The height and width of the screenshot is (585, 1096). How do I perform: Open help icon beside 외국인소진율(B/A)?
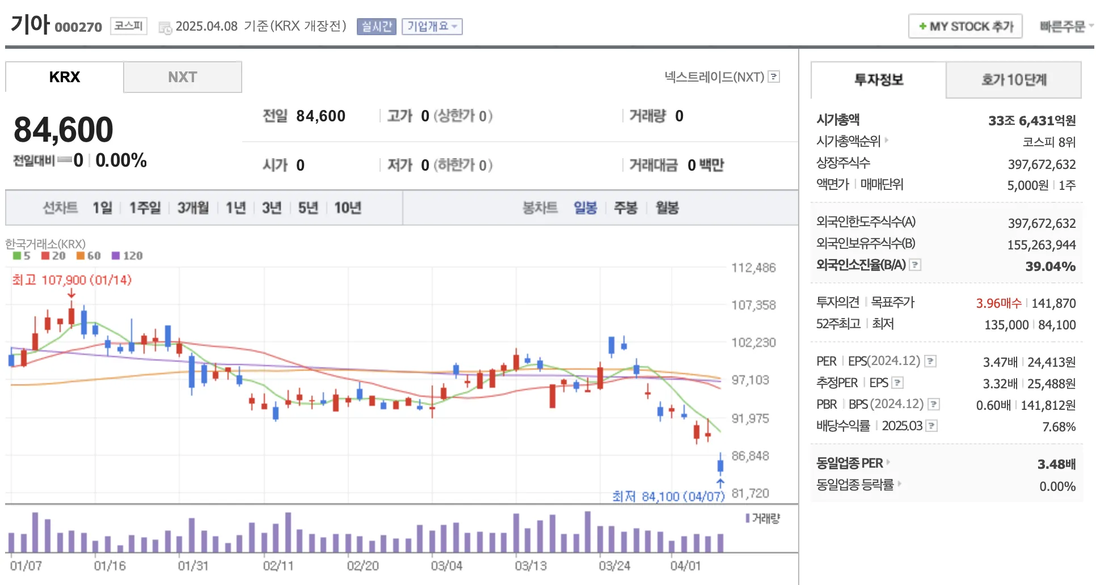(915, 265)
